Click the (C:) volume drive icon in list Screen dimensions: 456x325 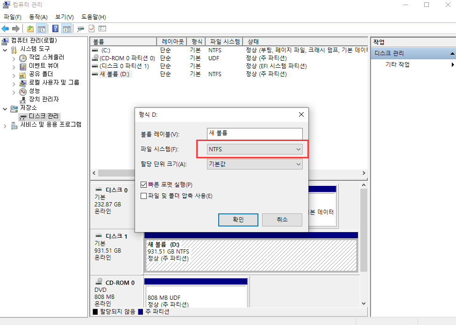click(x=95, y=50)
